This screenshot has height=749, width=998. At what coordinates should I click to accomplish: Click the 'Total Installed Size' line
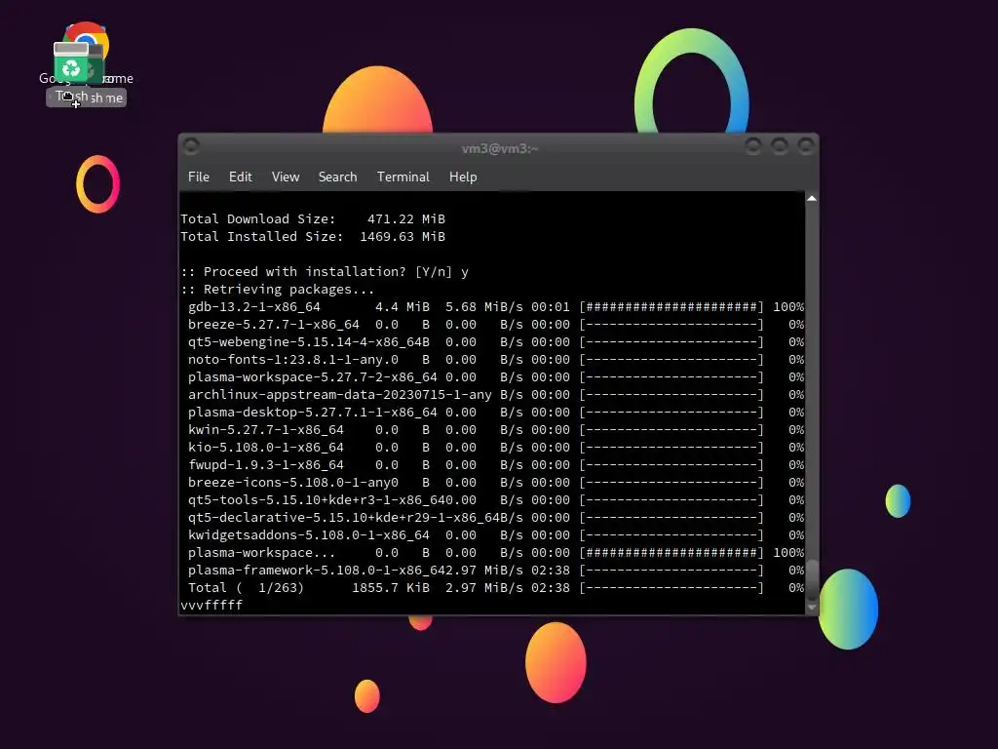pos(313,237)
